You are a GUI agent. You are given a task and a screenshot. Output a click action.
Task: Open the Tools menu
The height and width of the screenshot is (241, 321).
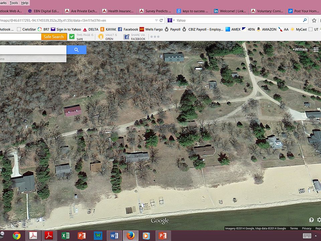point(14,3)
